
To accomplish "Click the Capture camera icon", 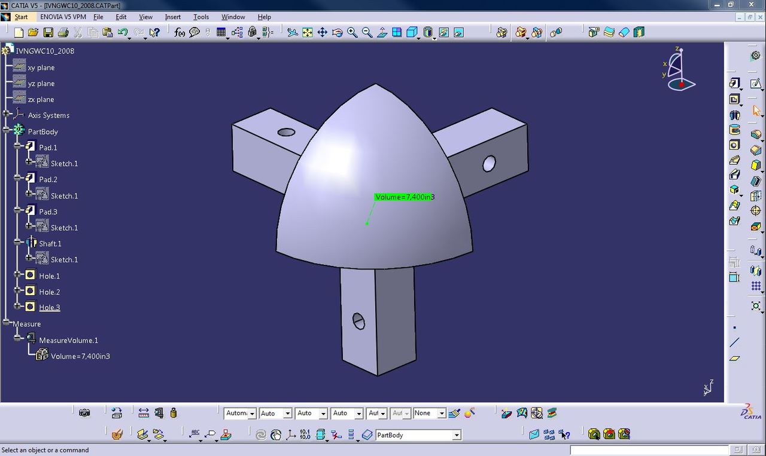I will [84, 413].
